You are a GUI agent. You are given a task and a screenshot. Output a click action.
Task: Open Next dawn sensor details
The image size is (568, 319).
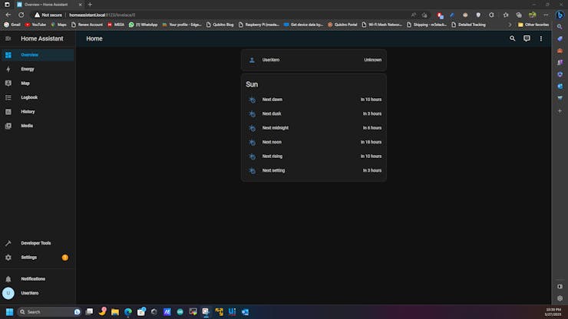(x=313, y=100)
